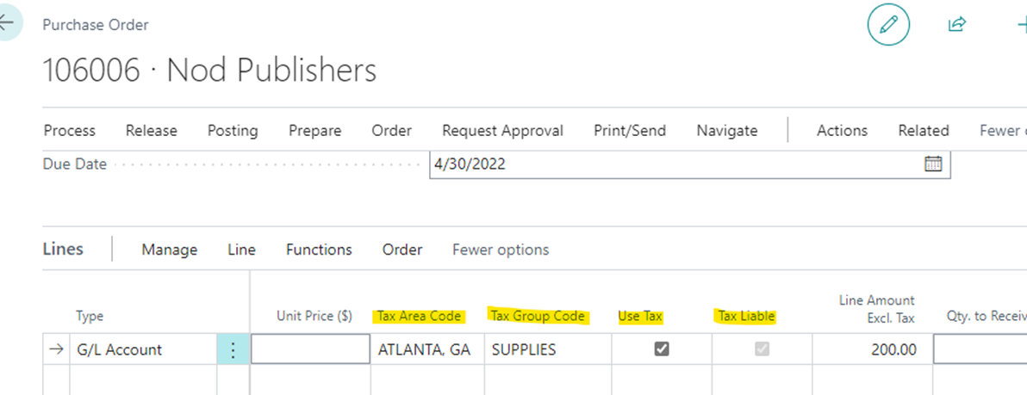
Task: Click the plus new record icon
Action: pos(1021,25)
